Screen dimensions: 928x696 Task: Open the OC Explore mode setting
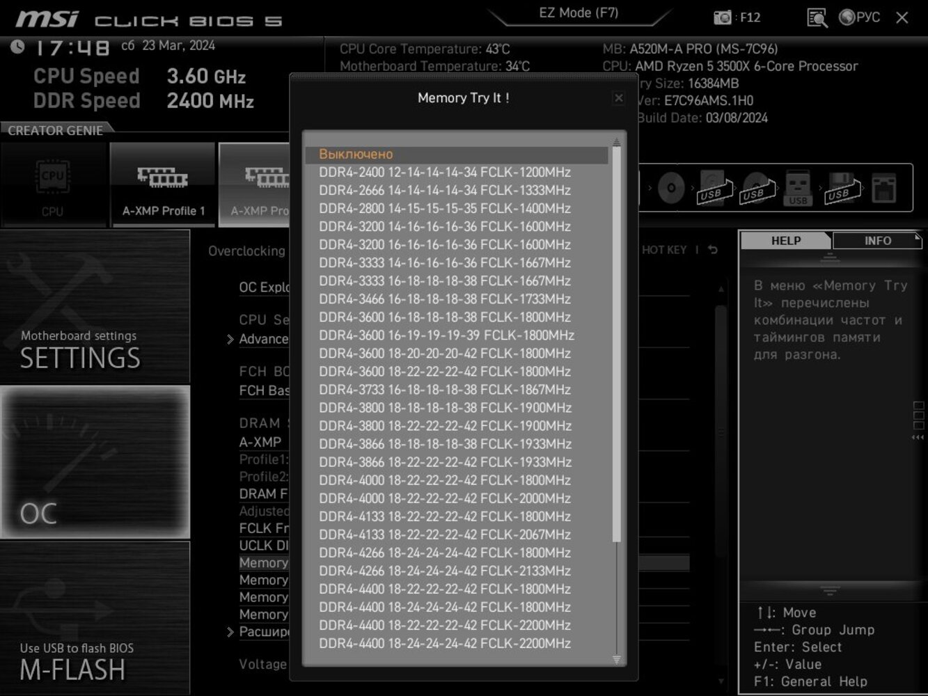(265, 287)
